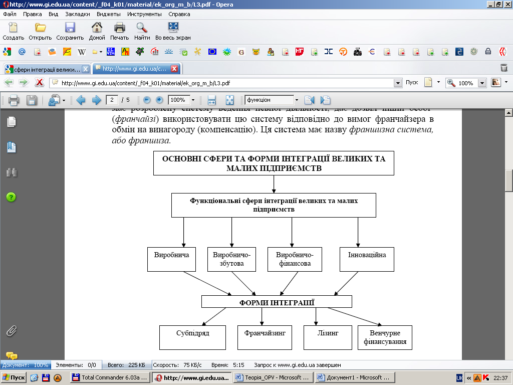Switch to Теорія_OPV Word taskbar button
Viewport: 513px width, 385px height.
coord(273,377)
